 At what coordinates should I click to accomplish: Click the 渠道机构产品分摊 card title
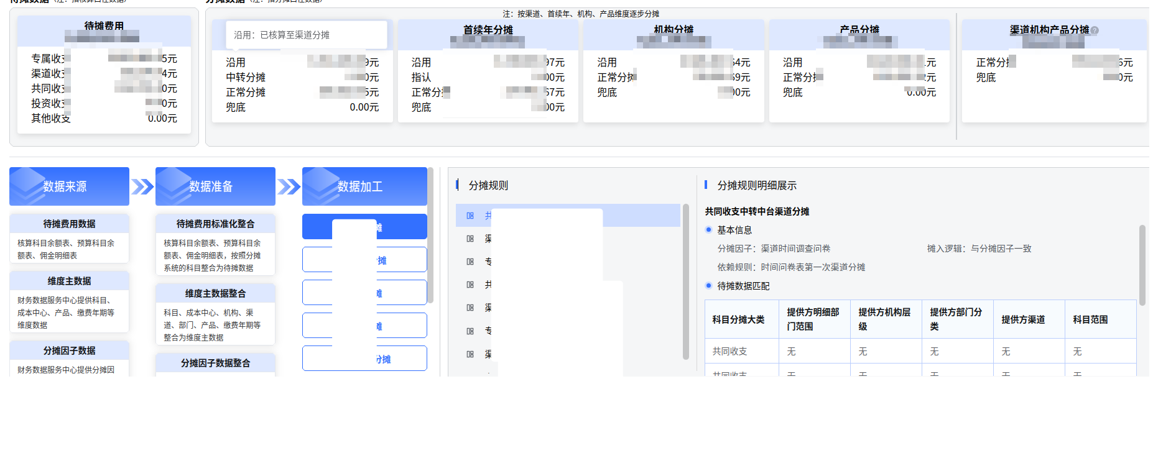click(x=1050, y=30)
